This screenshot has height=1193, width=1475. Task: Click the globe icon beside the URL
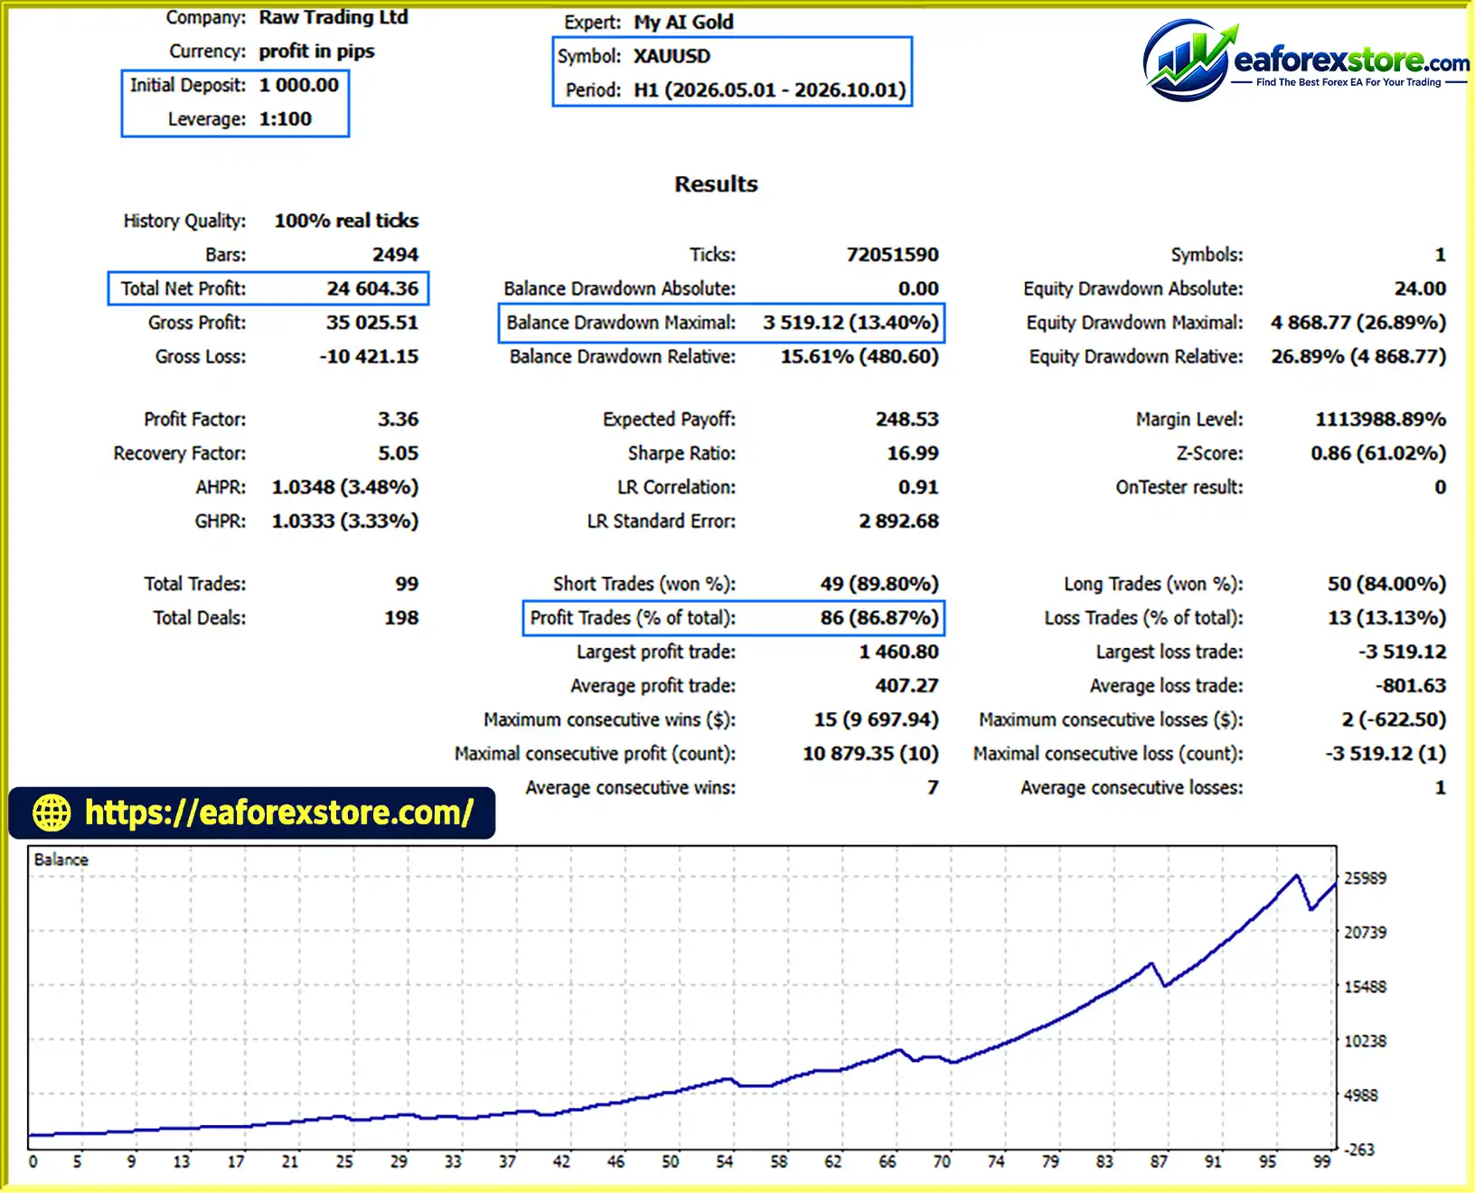(52, 813)
